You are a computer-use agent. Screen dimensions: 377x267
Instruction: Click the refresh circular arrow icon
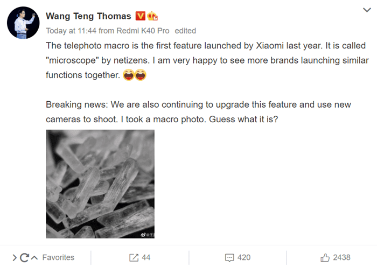click(24, 258)
